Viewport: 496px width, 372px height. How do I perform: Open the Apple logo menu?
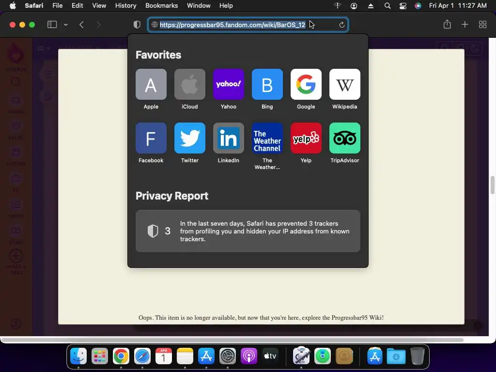click(13, 5)
